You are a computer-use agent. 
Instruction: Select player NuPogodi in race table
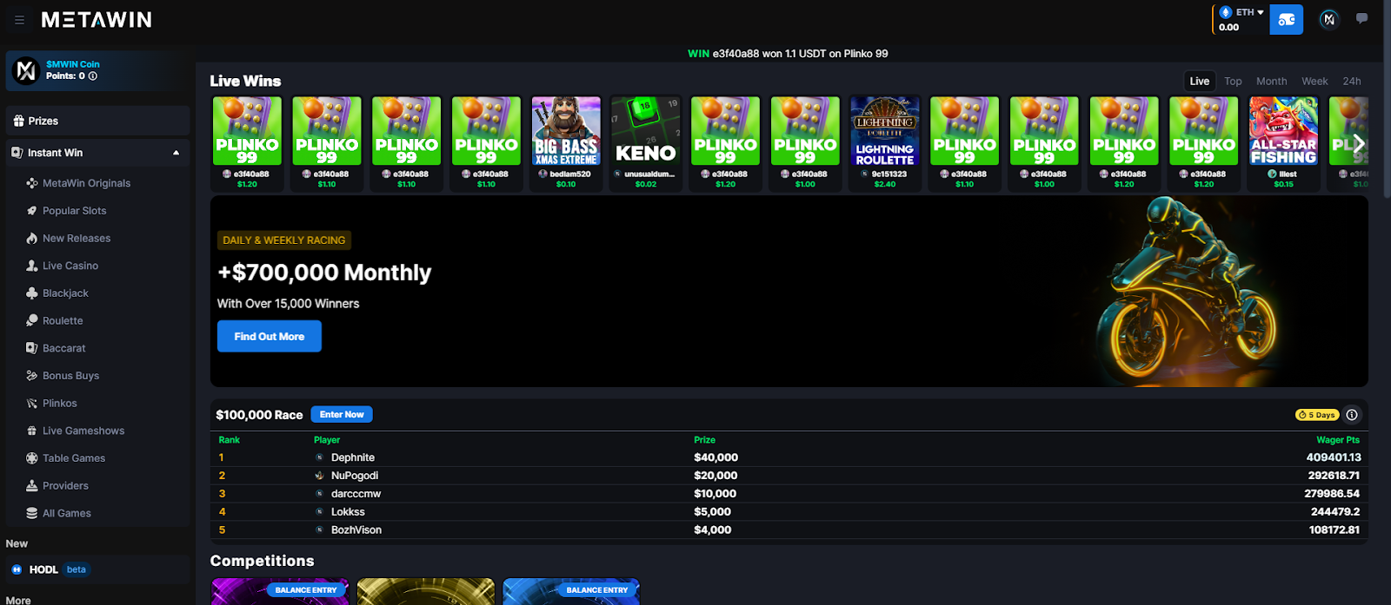click(355, 476)
